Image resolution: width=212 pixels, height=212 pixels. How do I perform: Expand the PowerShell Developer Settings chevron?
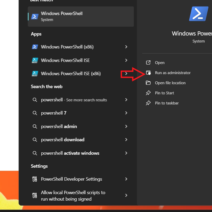pyautogui.click(x=126, y=179)
